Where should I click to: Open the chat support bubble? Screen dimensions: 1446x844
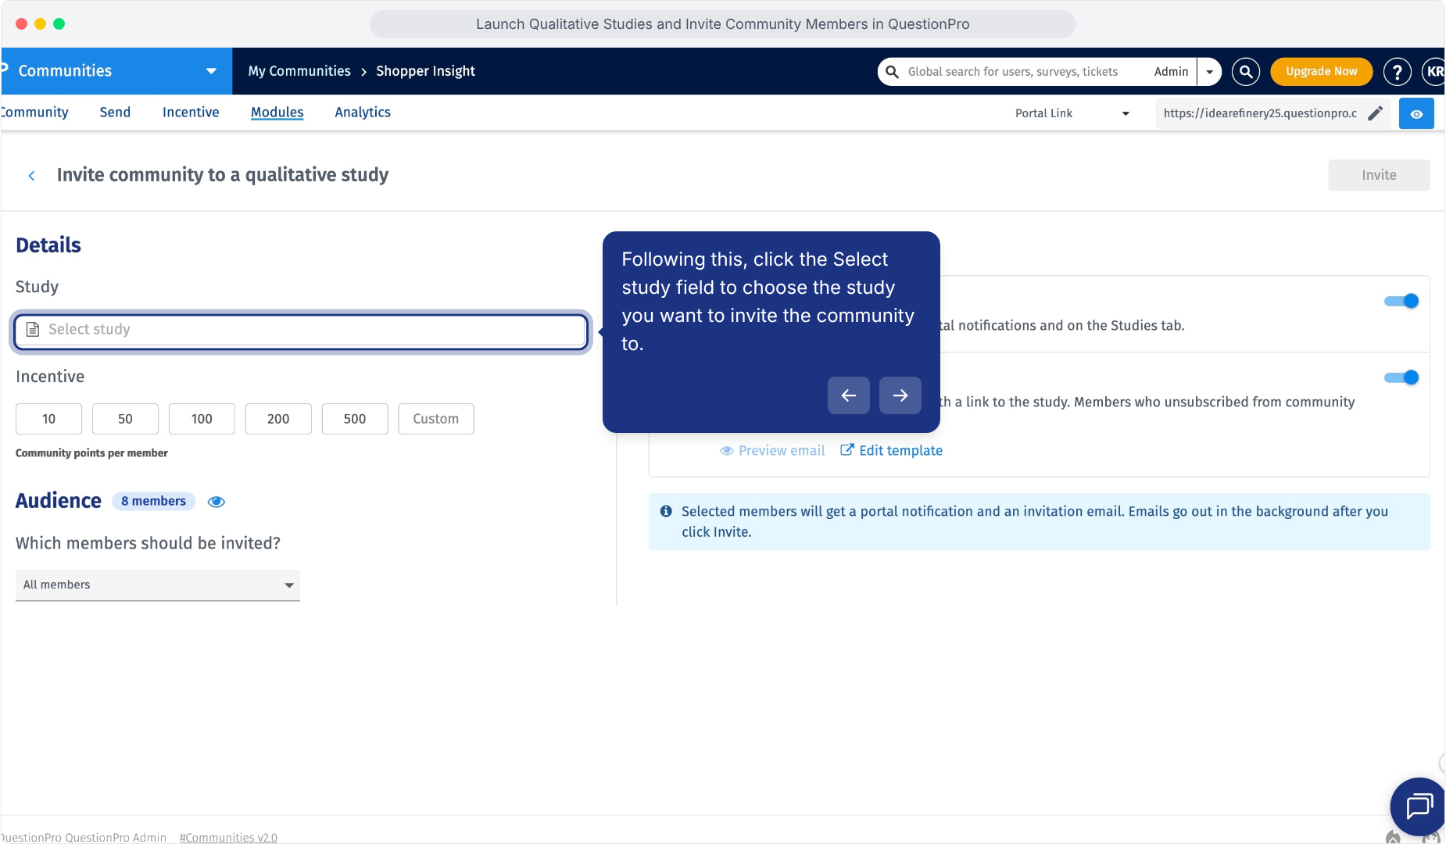(1419, 806)
